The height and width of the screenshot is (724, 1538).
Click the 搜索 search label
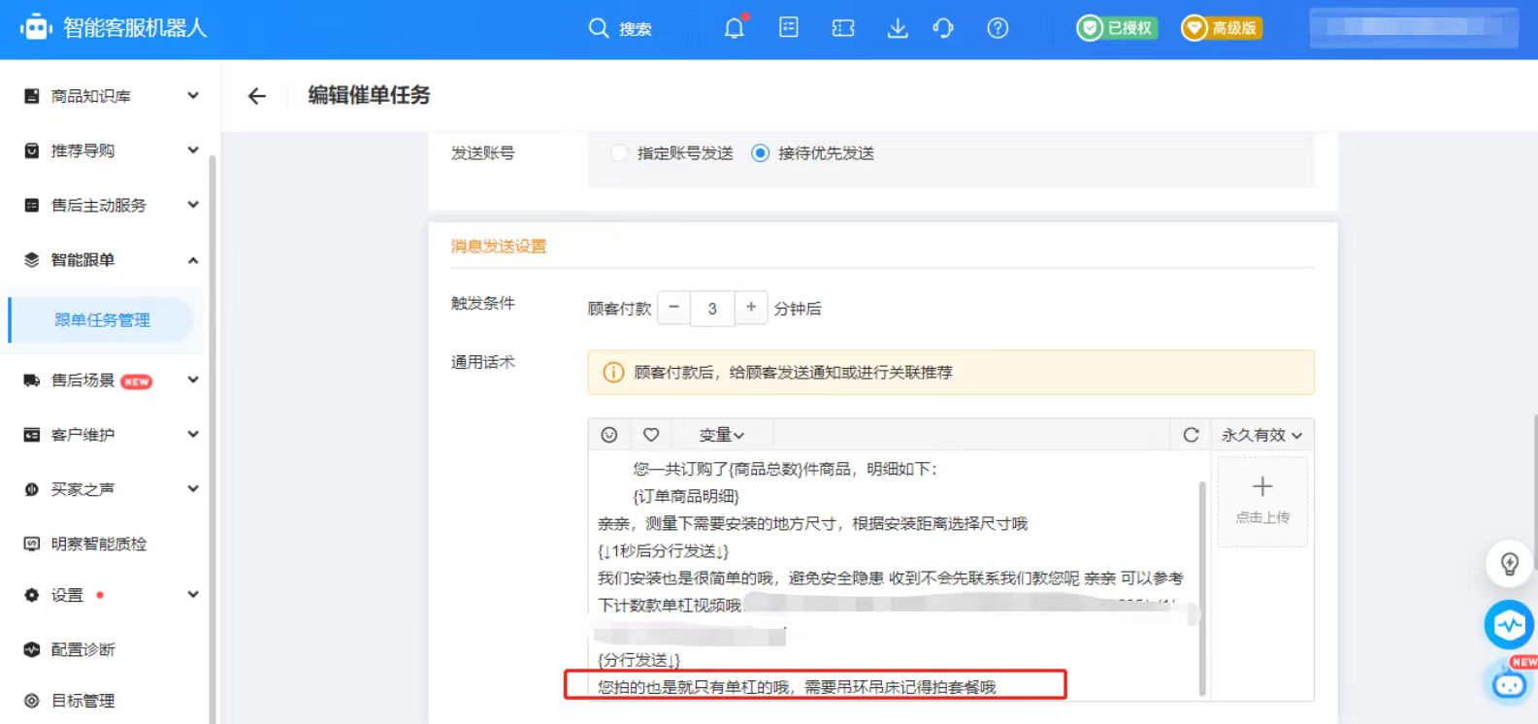(x=636, y=29)
